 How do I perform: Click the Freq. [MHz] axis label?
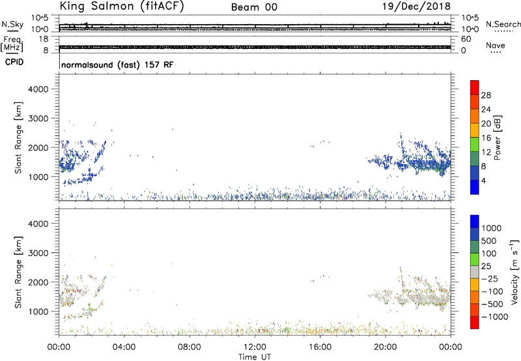(x=12, y=44)
